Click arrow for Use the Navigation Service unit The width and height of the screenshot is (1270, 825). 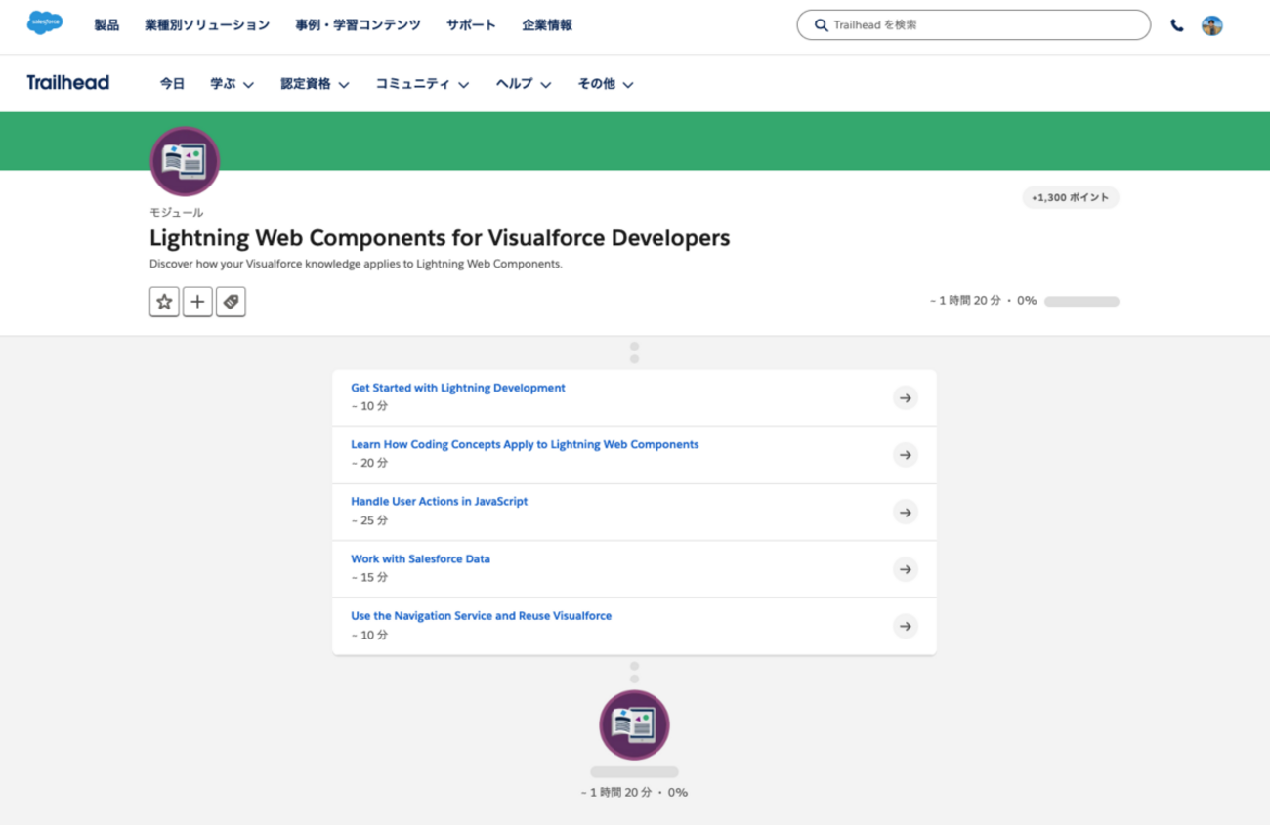pos(906,626)
